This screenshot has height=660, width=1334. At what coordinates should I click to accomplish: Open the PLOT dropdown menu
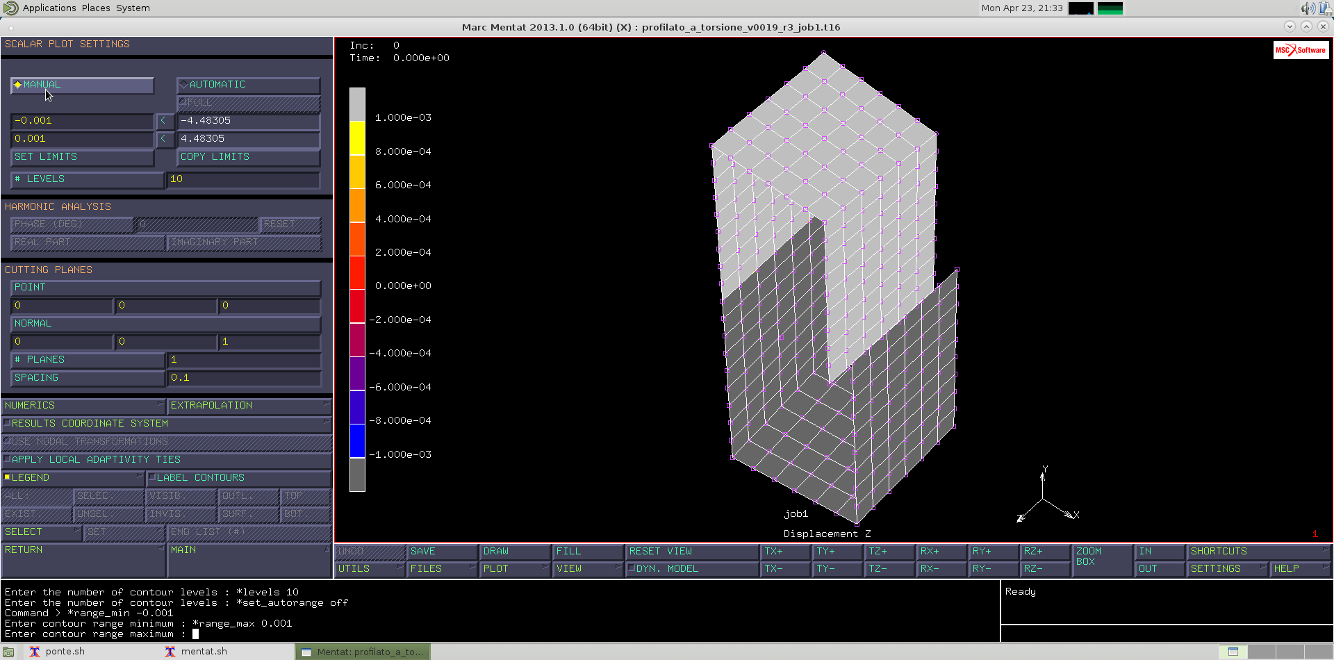(x=515, y=569)
